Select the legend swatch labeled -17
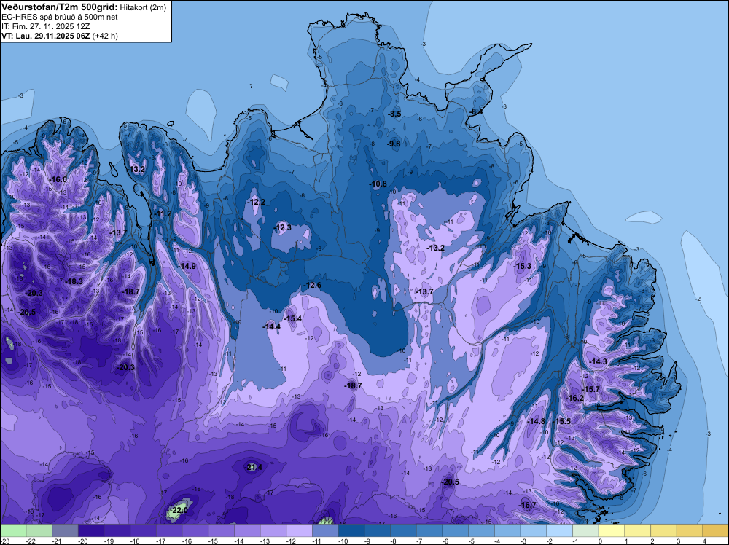The image size is (729, 545). (x=169, y=530)
